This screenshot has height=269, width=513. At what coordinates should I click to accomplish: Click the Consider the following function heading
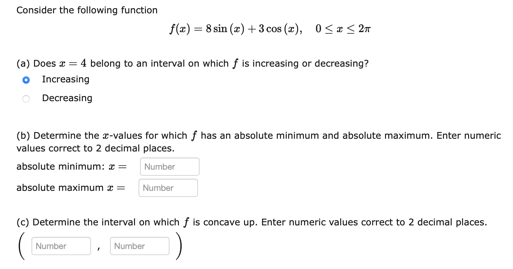pos(87,10)
